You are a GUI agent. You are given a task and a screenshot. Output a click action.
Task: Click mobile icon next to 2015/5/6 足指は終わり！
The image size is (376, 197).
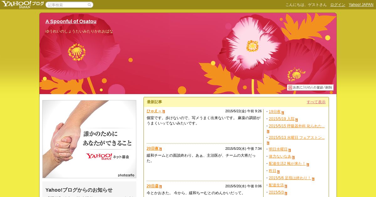pos(313,179)
